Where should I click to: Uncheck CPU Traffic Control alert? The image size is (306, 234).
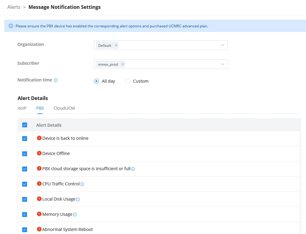[25, 184]
